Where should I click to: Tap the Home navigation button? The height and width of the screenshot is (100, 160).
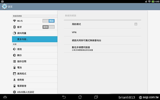(80, 97)
